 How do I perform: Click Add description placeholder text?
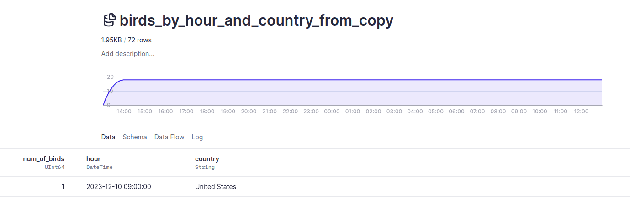point(128,54)
